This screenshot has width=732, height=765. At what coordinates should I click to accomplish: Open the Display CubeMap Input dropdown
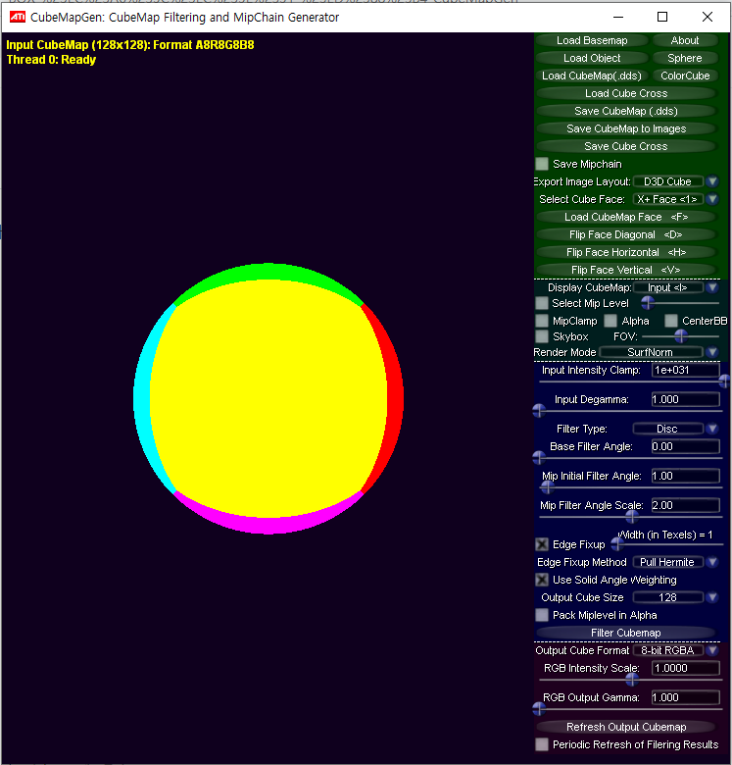tap(667, 287)
